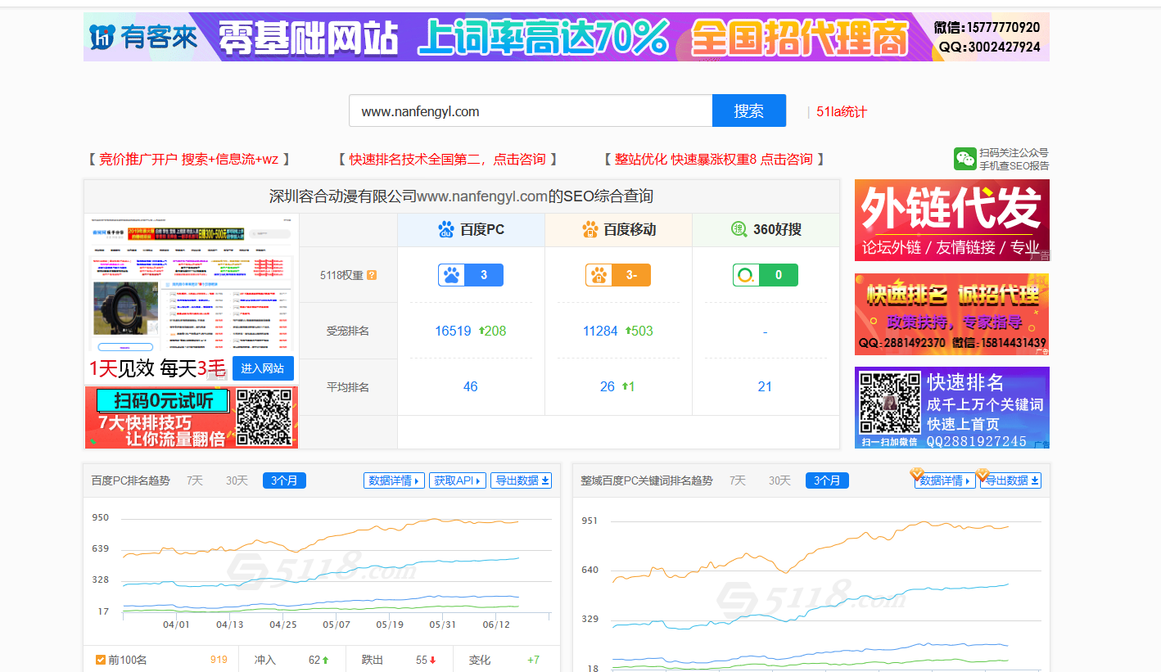This screenshot has height=672, width=1161.
Task: Select 30天 in 整域百度PC关键词排名趋势 chart
Action: tap(779, 480)
